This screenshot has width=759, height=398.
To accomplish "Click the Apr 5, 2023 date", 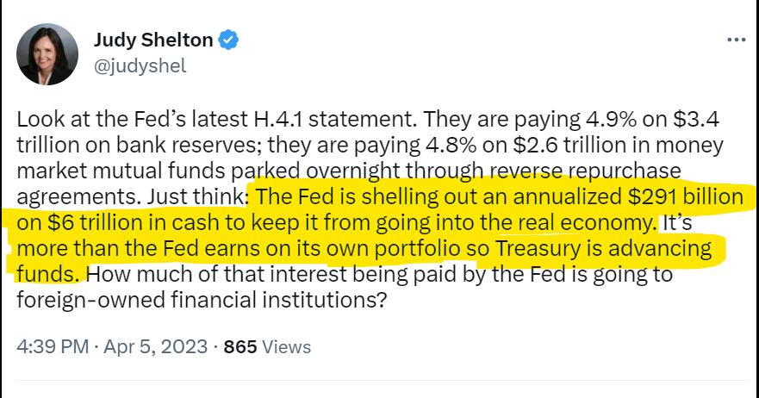I will click(155, 346).
